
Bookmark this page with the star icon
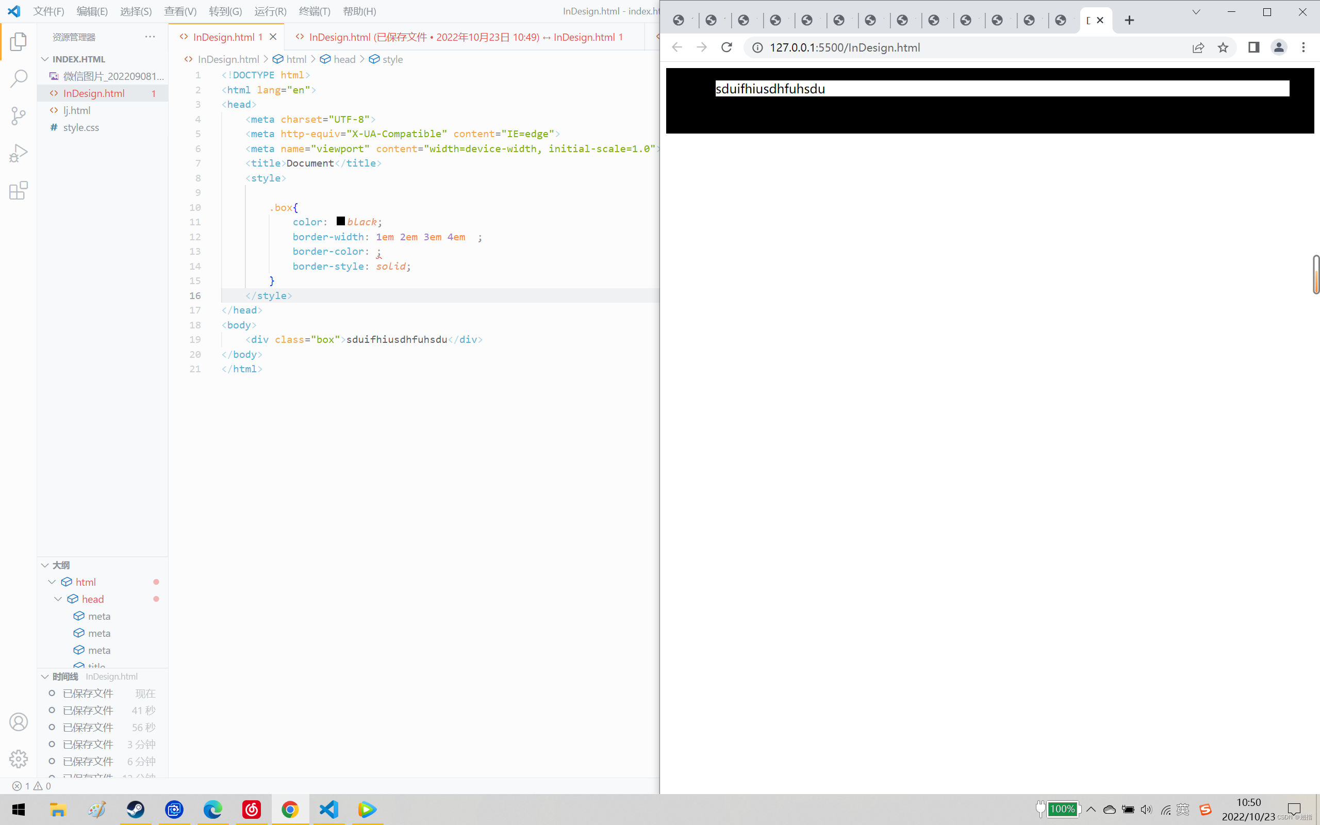pyautogui.click(x=1223, y=47)
